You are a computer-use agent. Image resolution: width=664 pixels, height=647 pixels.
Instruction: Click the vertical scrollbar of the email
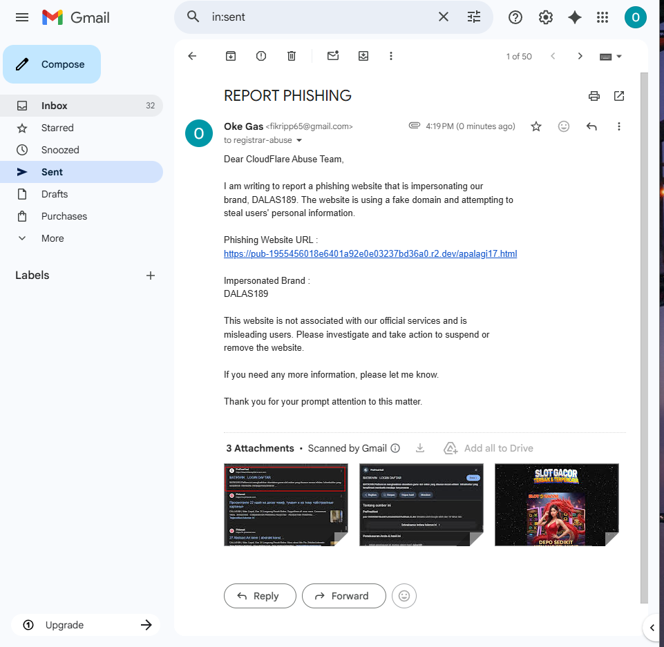[x=644, y=338]
